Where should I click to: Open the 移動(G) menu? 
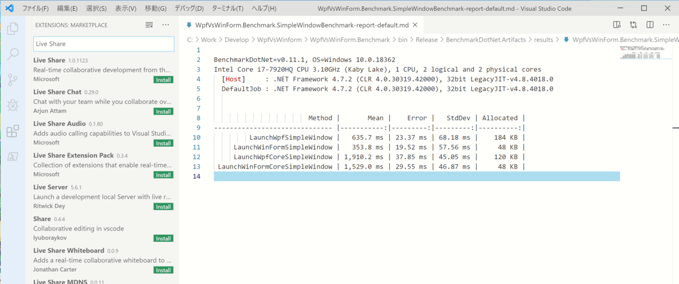156,8
